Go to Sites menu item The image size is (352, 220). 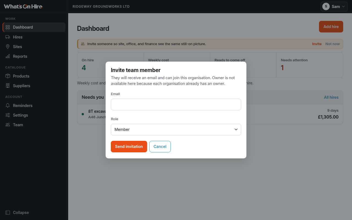pos(34,46)
